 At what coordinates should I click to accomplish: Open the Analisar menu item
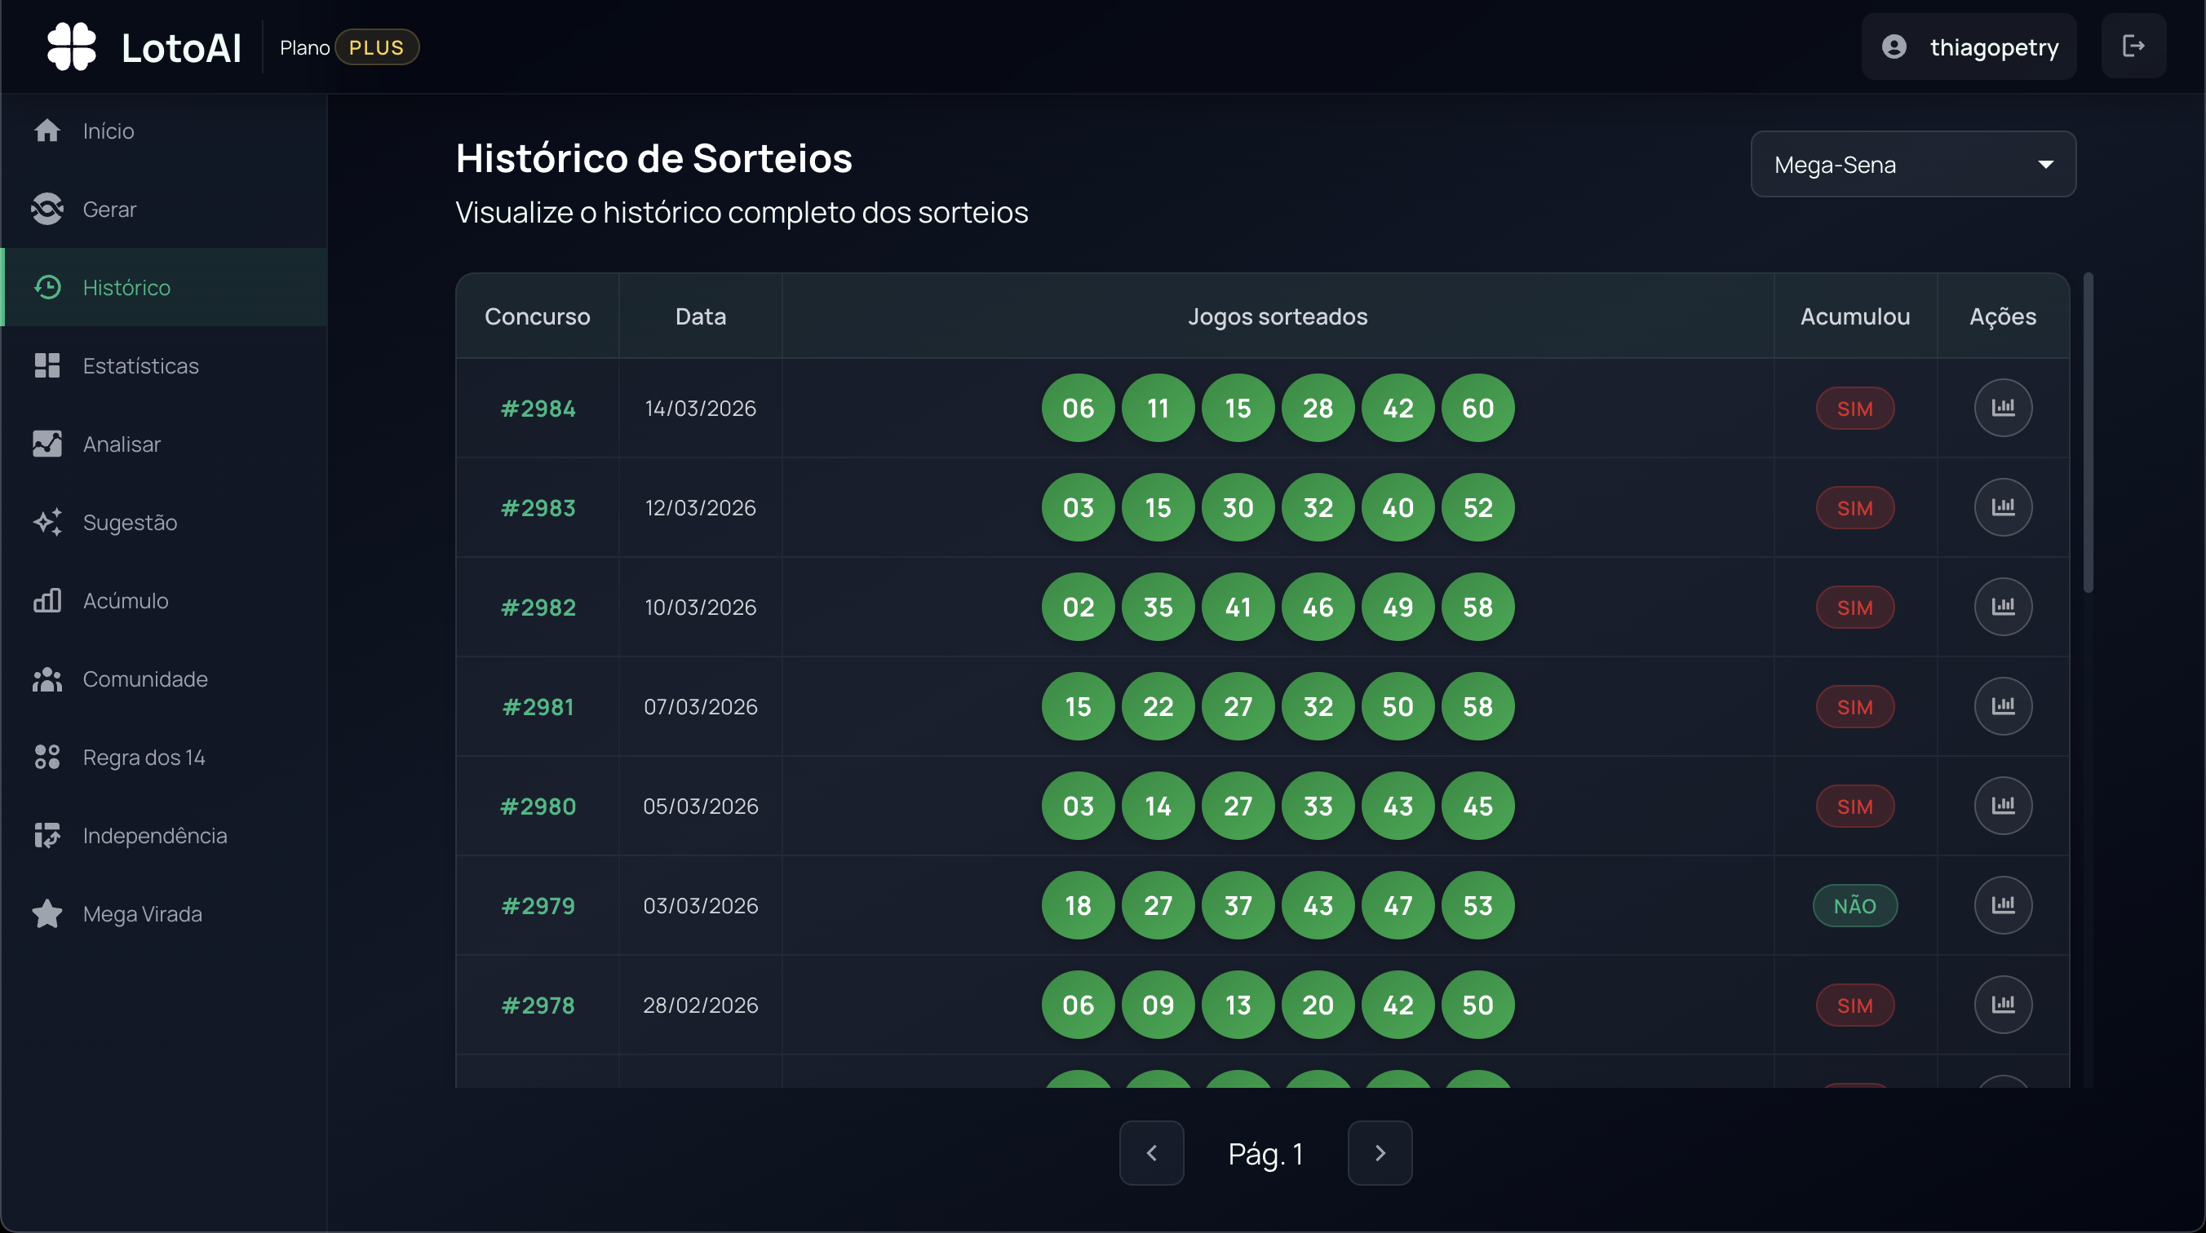pos(165,444)
